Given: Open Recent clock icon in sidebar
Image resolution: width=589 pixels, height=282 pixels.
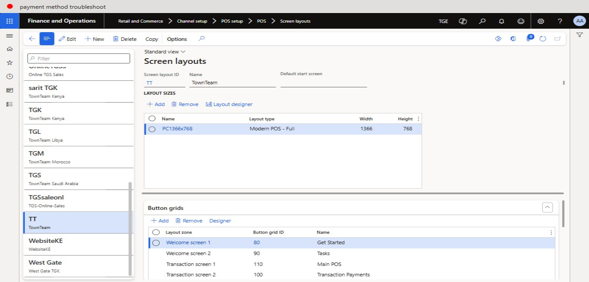Looking at the screenshot, I should pos(10,76).
